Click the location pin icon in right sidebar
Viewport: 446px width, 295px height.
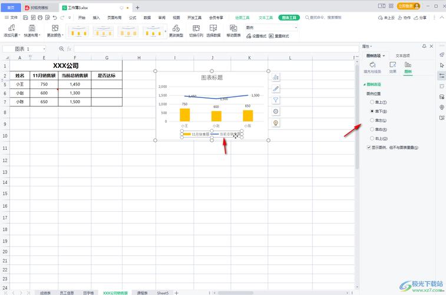click(442, 107)
